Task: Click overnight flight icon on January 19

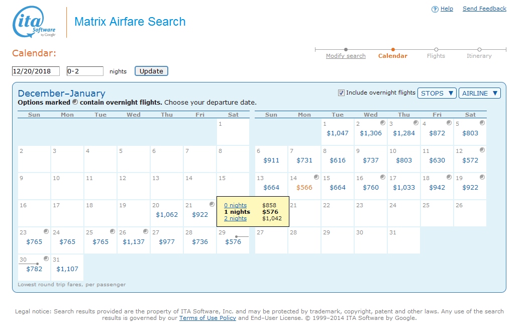Action: pyautogui.click(x=483, y=177)
